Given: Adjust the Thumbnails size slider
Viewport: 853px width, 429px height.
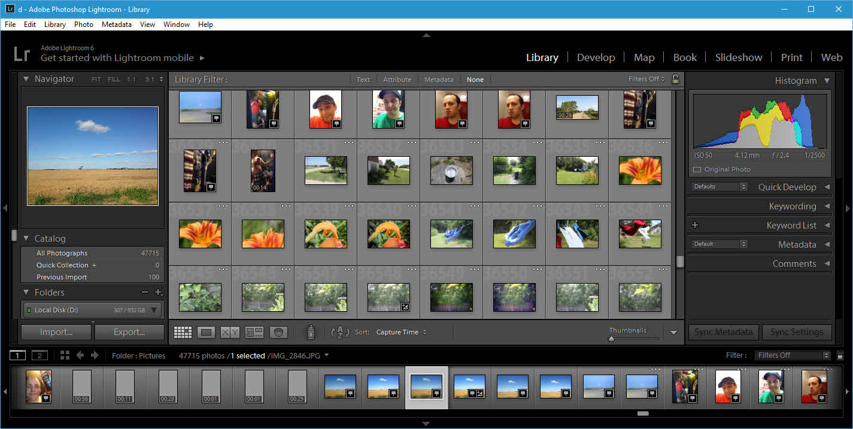Looking at the screenshot, I should pyautogui.click(x=611, y=339).
